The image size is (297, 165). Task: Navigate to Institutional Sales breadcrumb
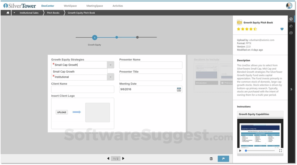[x=29, y=13]
